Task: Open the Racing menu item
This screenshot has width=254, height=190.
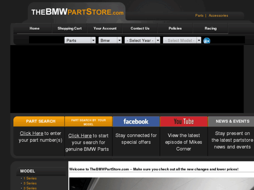Action: [211, 28]
